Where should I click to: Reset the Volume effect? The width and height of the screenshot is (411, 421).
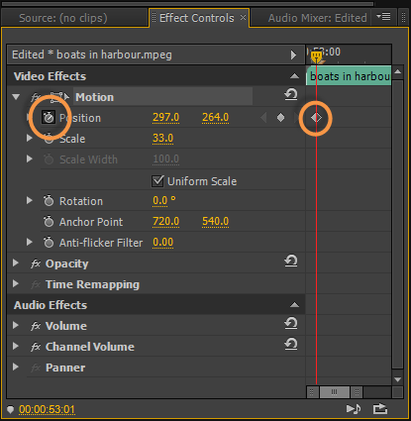(291, 323)
